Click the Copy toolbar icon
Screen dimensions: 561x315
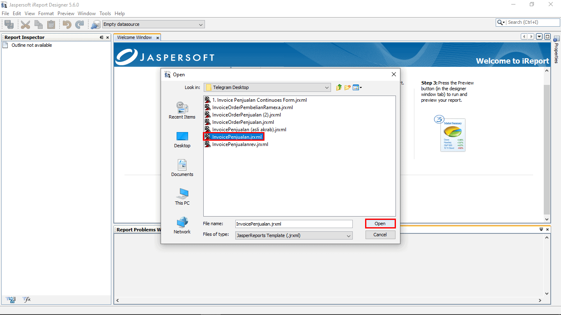click(x=39, y=25)
